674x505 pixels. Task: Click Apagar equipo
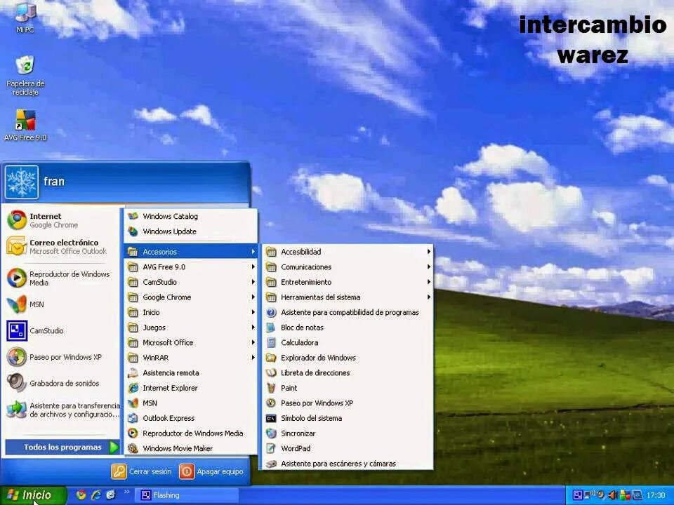211,471
